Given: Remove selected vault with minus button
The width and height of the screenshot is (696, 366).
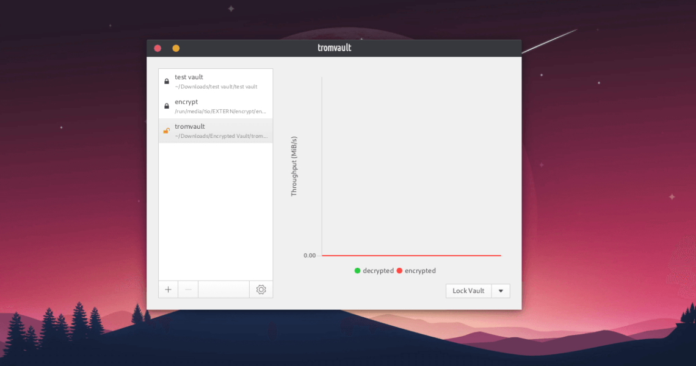Looking at the screenshot, I should [x=188, y=290].
